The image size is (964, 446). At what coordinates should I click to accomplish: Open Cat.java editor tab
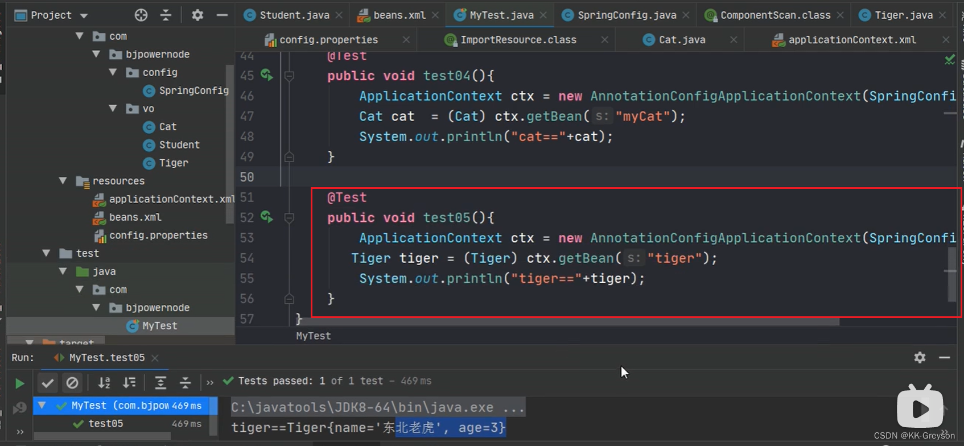point(682,40)
